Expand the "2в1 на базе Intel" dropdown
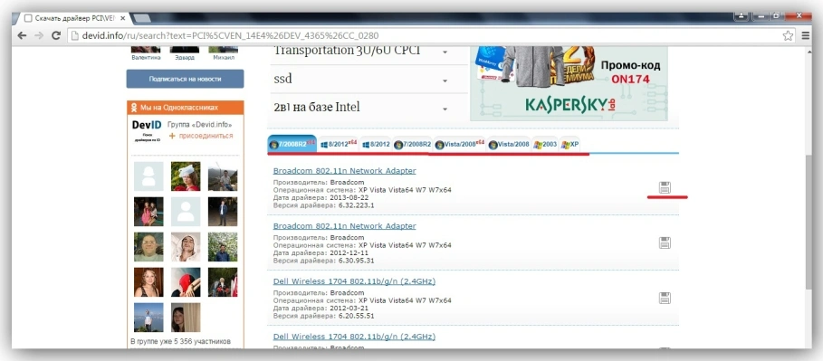Viewport: 823px width, 361px height. pos(445,109)
